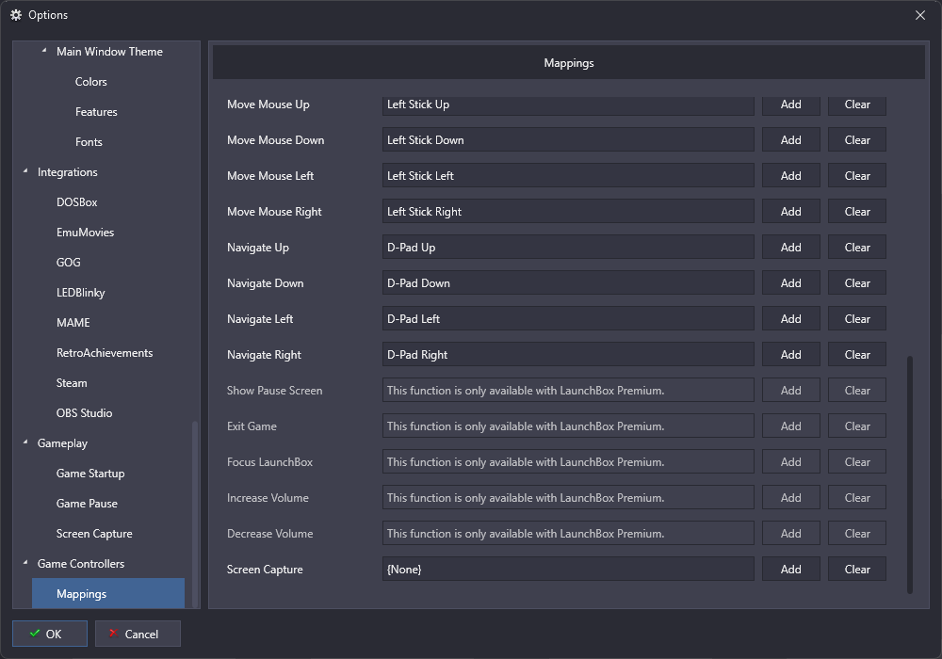
Task: Clear the Navigate Up mapping
Action: (856, 248)
